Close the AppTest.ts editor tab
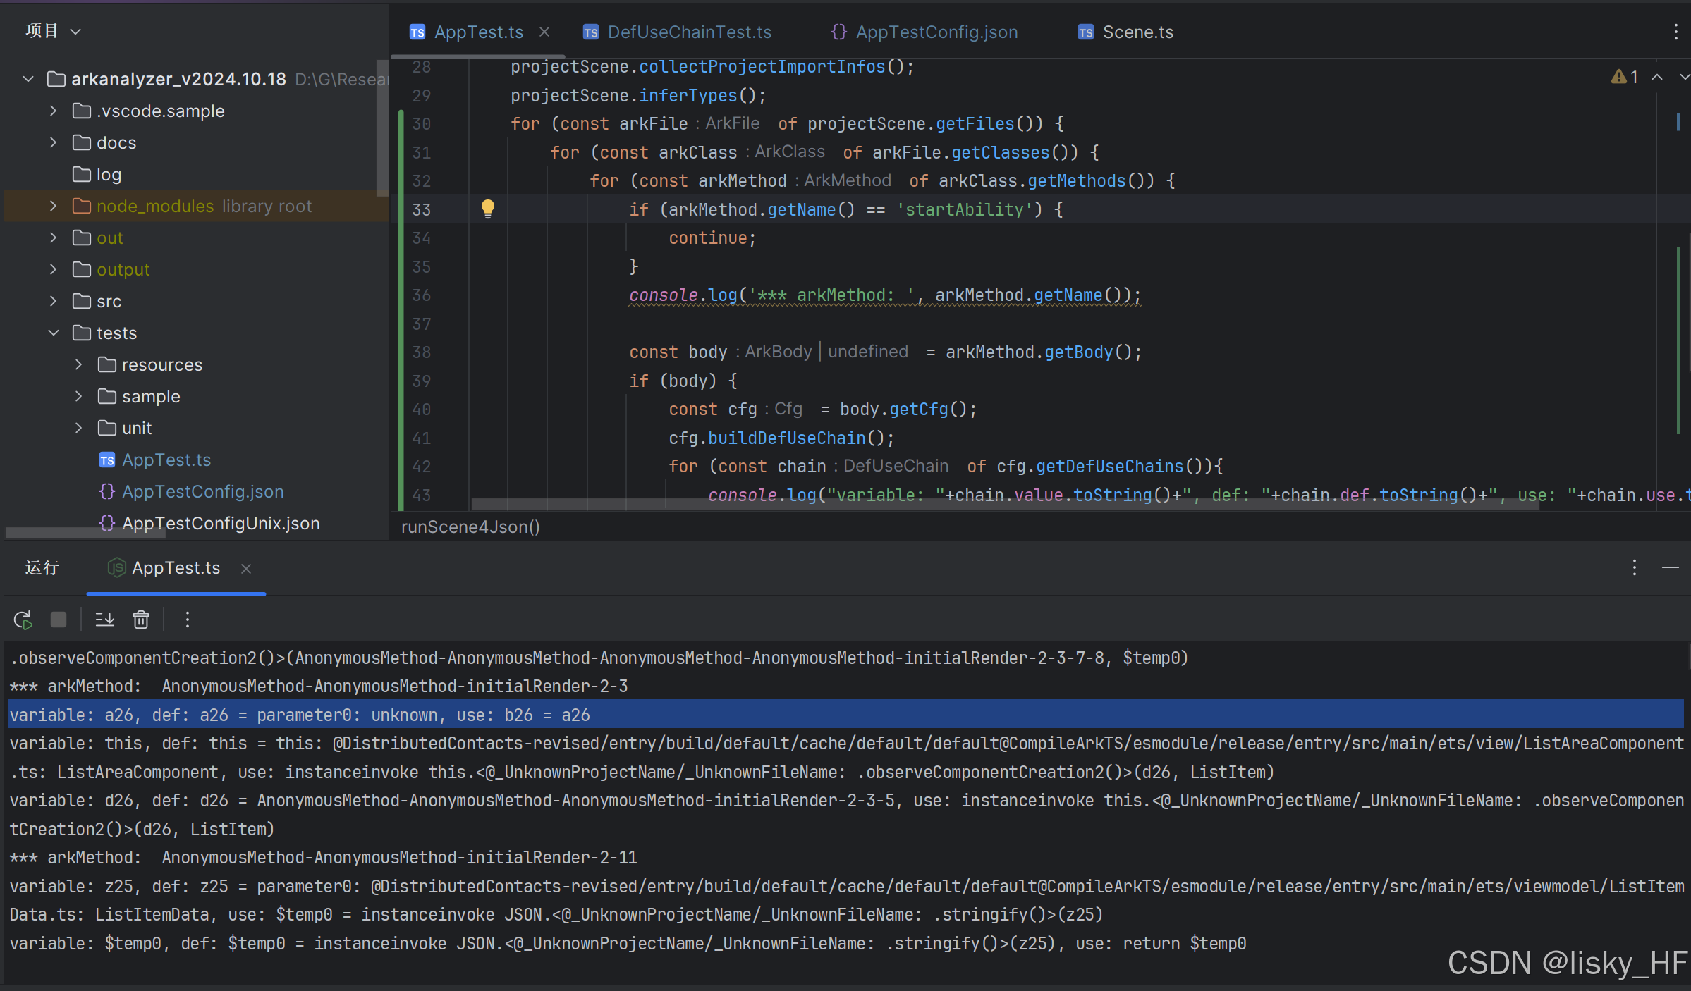This screenshot has width=1691, height=991. tap(544, 32)
